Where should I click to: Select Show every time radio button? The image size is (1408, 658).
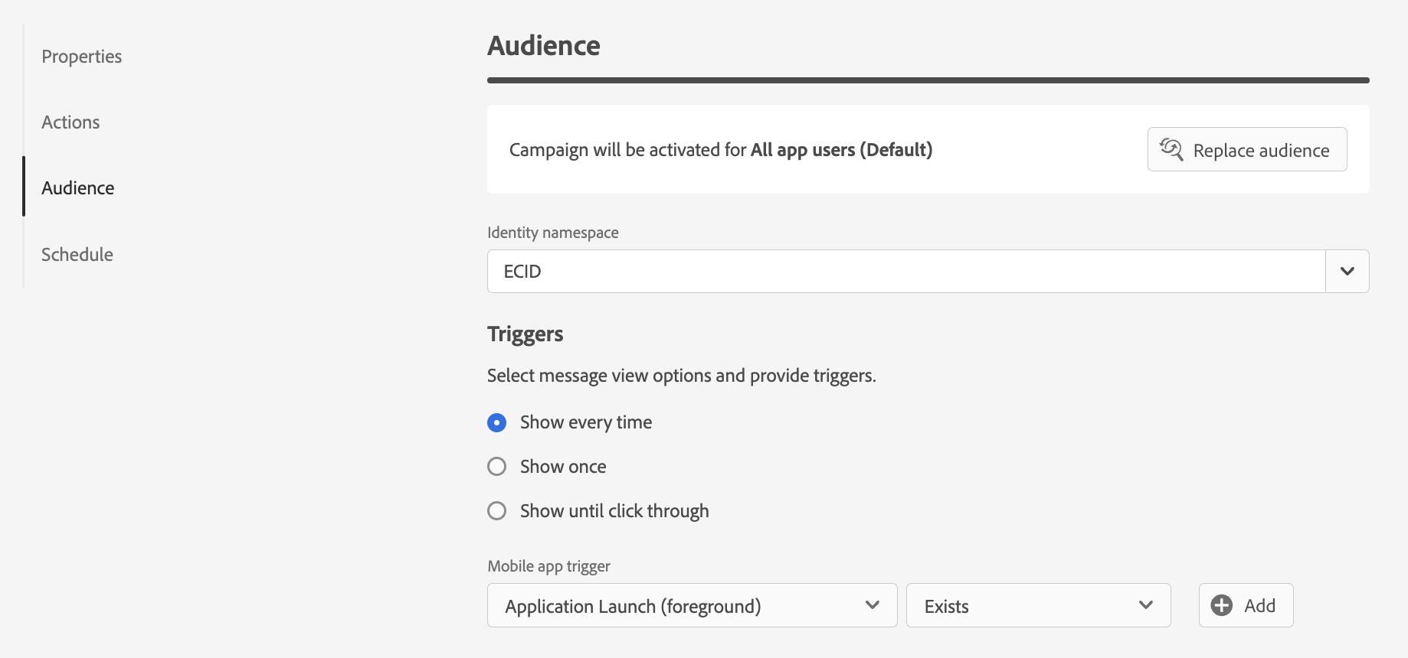point(497,422)
